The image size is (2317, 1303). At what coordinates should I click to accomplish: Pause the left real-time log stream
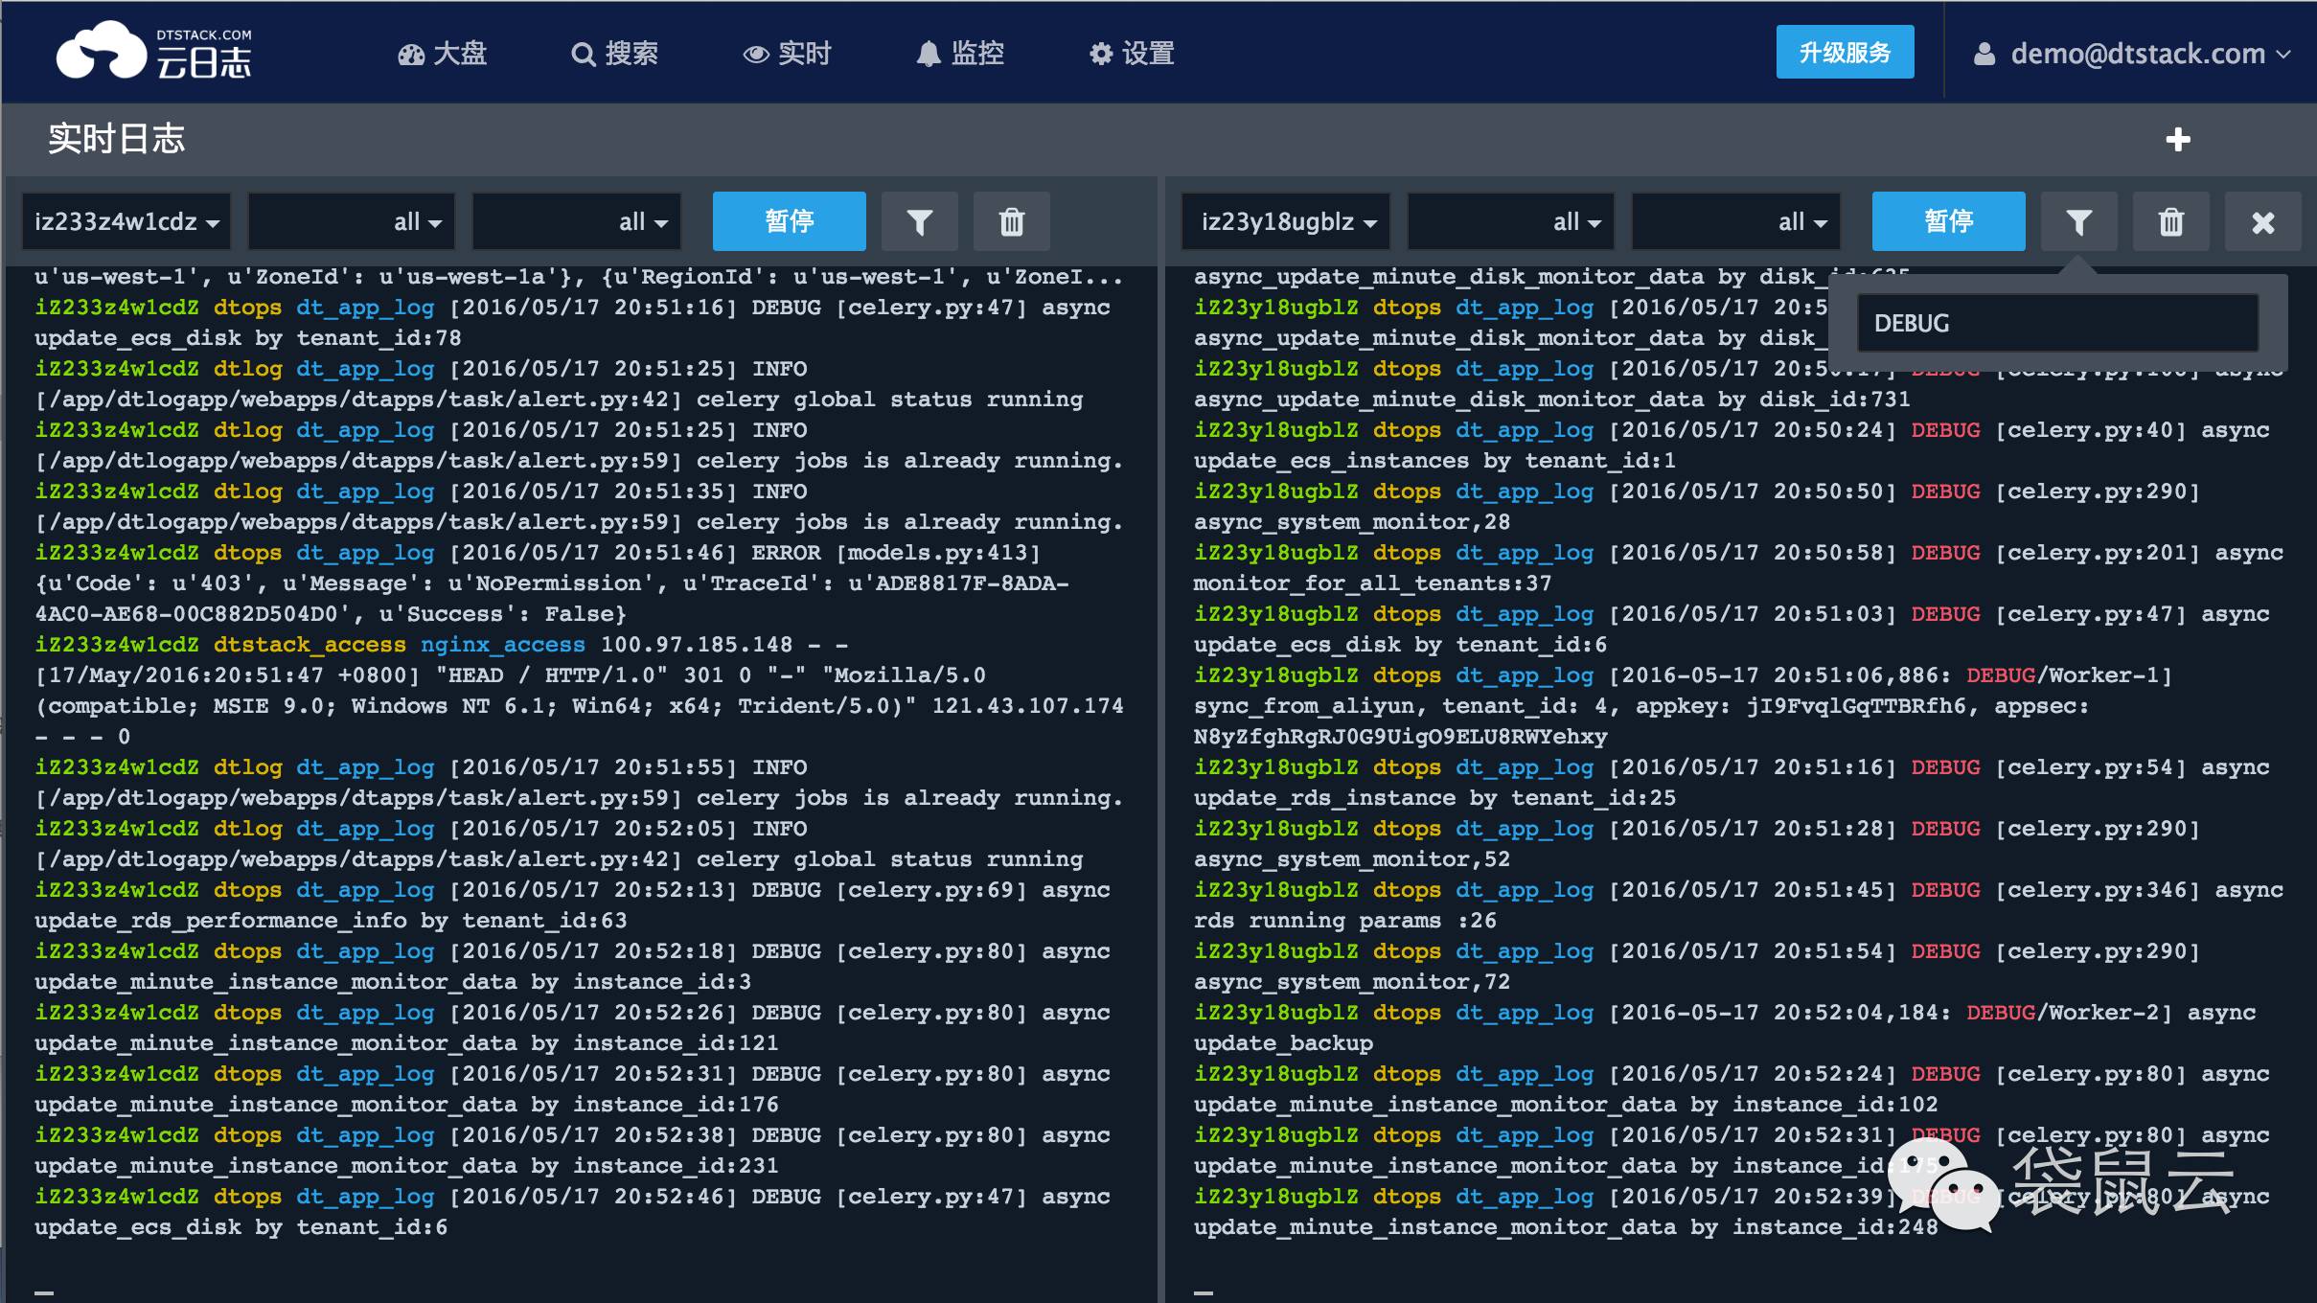point(789,221)
